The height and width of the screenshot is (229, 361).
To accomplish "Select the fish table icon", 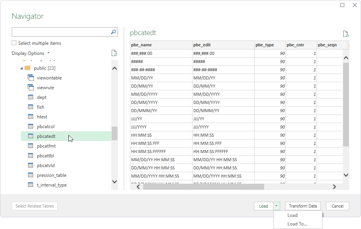I will pos(30,107).
